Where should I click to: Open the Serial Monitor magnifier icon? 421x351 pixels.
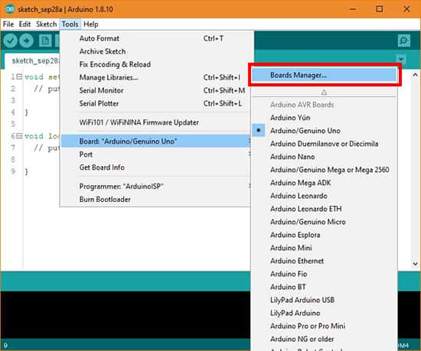tap(404, 41)
